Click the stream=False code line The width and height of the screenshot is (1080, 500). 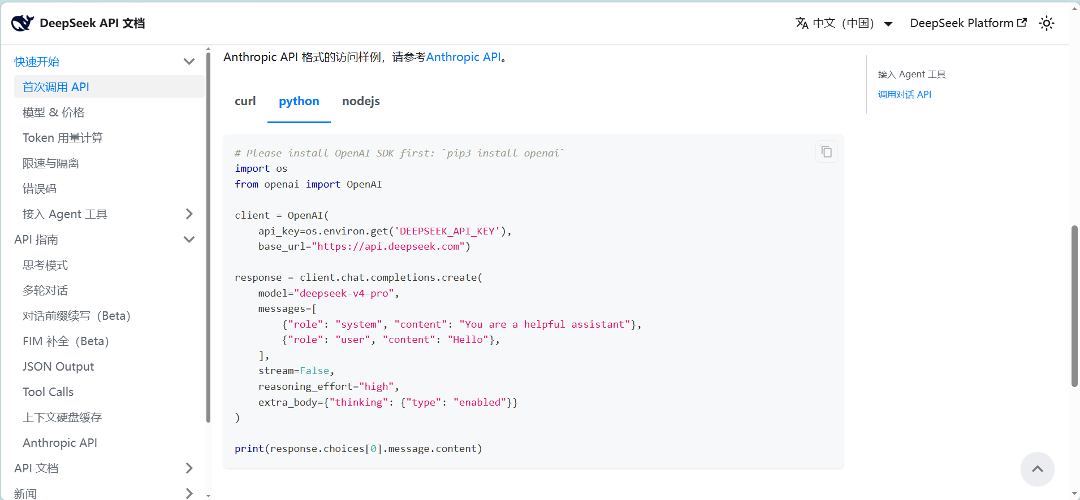[x=296, y=371]
